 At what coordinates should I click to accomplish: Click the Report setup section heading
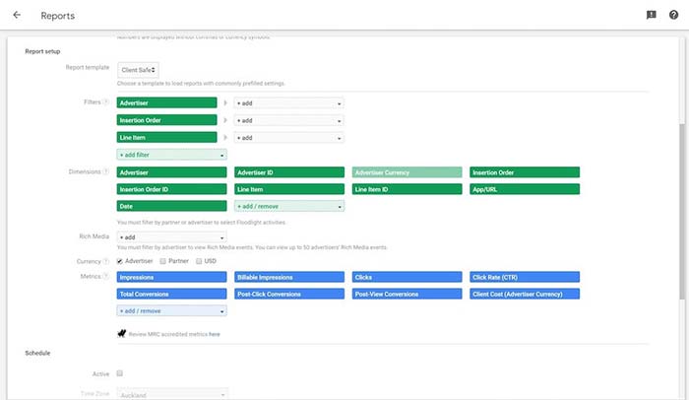pos(42,51)
